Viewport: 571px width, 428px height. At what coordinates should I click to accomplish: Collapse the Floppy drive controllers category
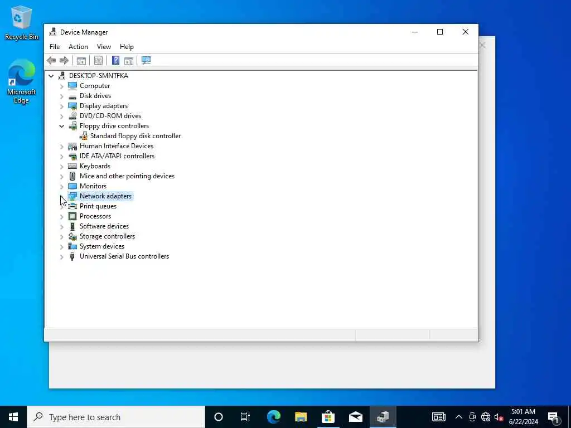tap(61, 127)
